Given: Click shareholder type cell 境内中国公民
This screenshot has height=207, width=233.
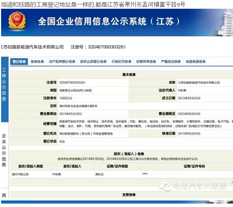Looking at the screenshot, I should pyautogui.click(x=20, y=174).
